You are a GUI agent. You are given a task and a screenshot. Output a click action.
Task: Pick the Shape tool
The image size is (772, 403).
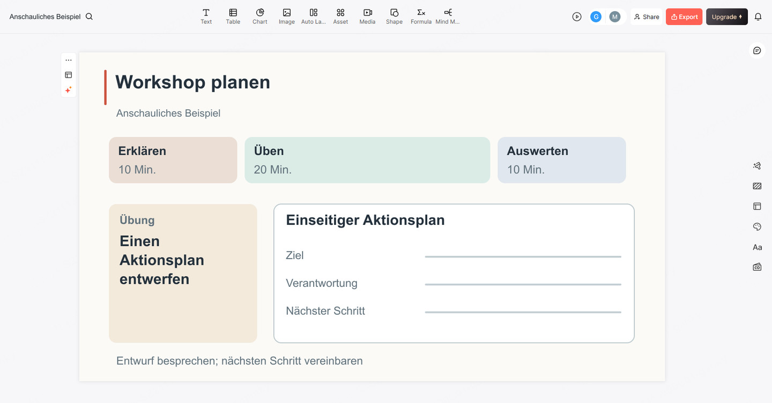(x=394, y=16)
